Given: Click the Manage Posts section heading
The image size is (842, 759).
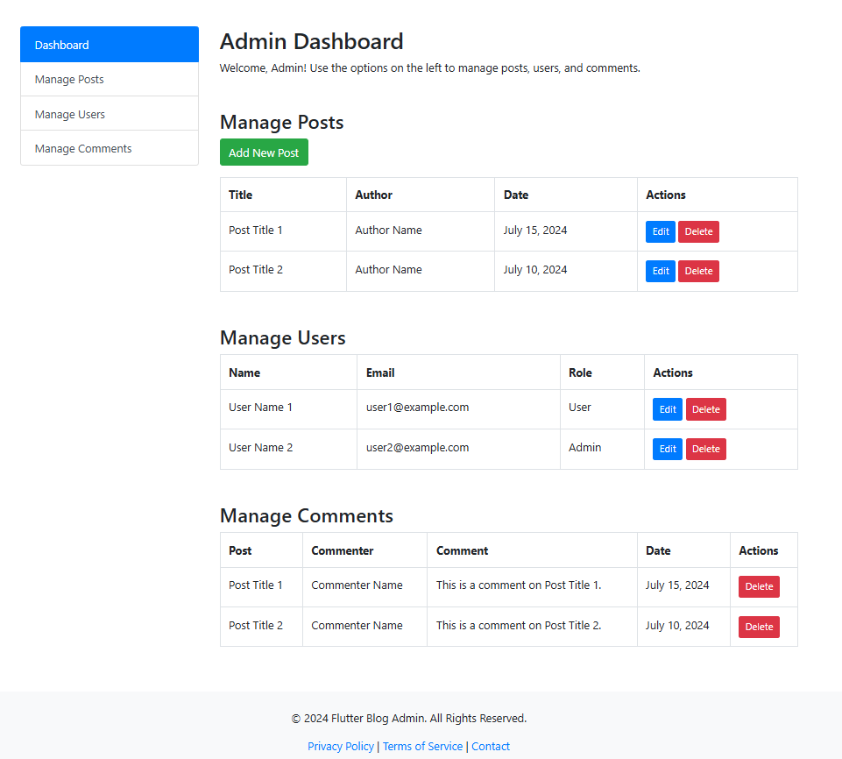Looking at the screenshot, I should pyautogui.click(x=281, y=123).
